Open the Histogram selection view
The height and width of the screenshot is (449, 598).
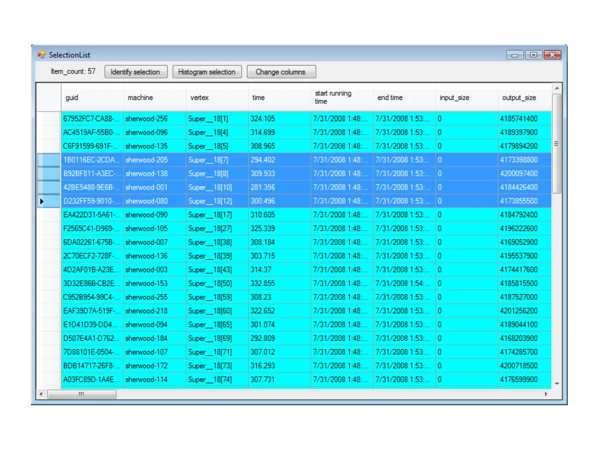point(207,72)
